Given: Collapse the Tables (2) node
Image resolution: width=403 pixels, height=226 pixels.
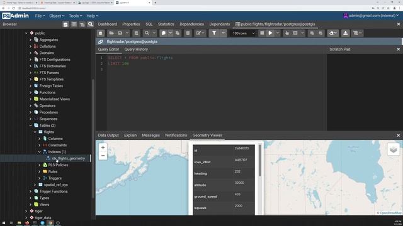Looking at the screenshot, I should (x=31, y=126).
